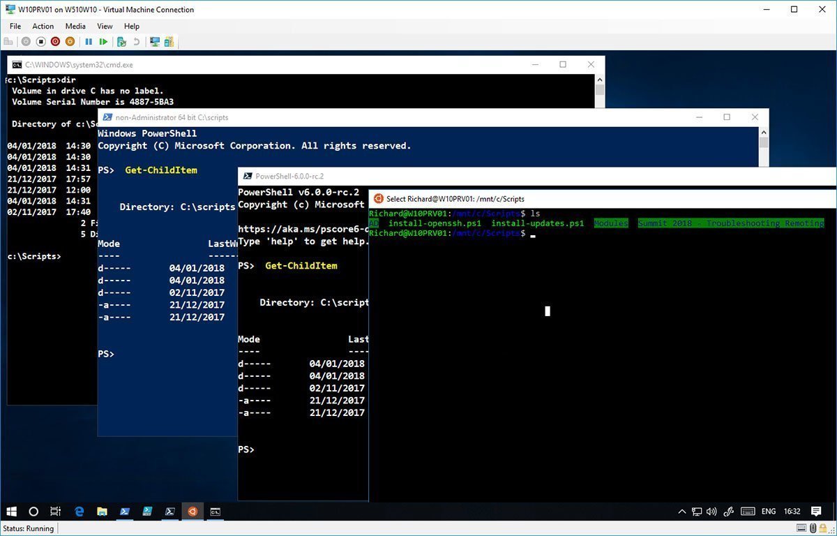Resume the VM with the green play icon

103,41
